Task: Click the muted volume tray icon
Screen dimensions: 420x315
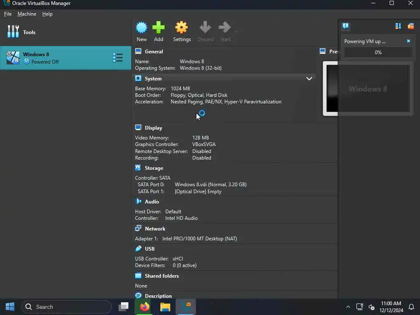Action: [372, 307]
